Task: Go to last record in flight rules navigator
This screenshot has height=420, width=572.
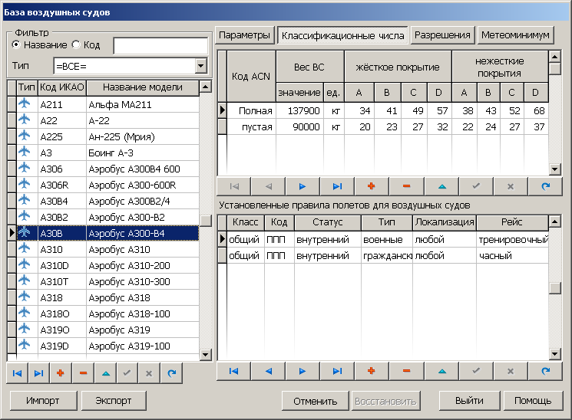Action: point(336,371)
